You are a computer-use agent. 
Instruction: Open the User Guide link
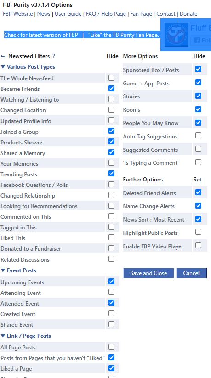click(68, 14)
